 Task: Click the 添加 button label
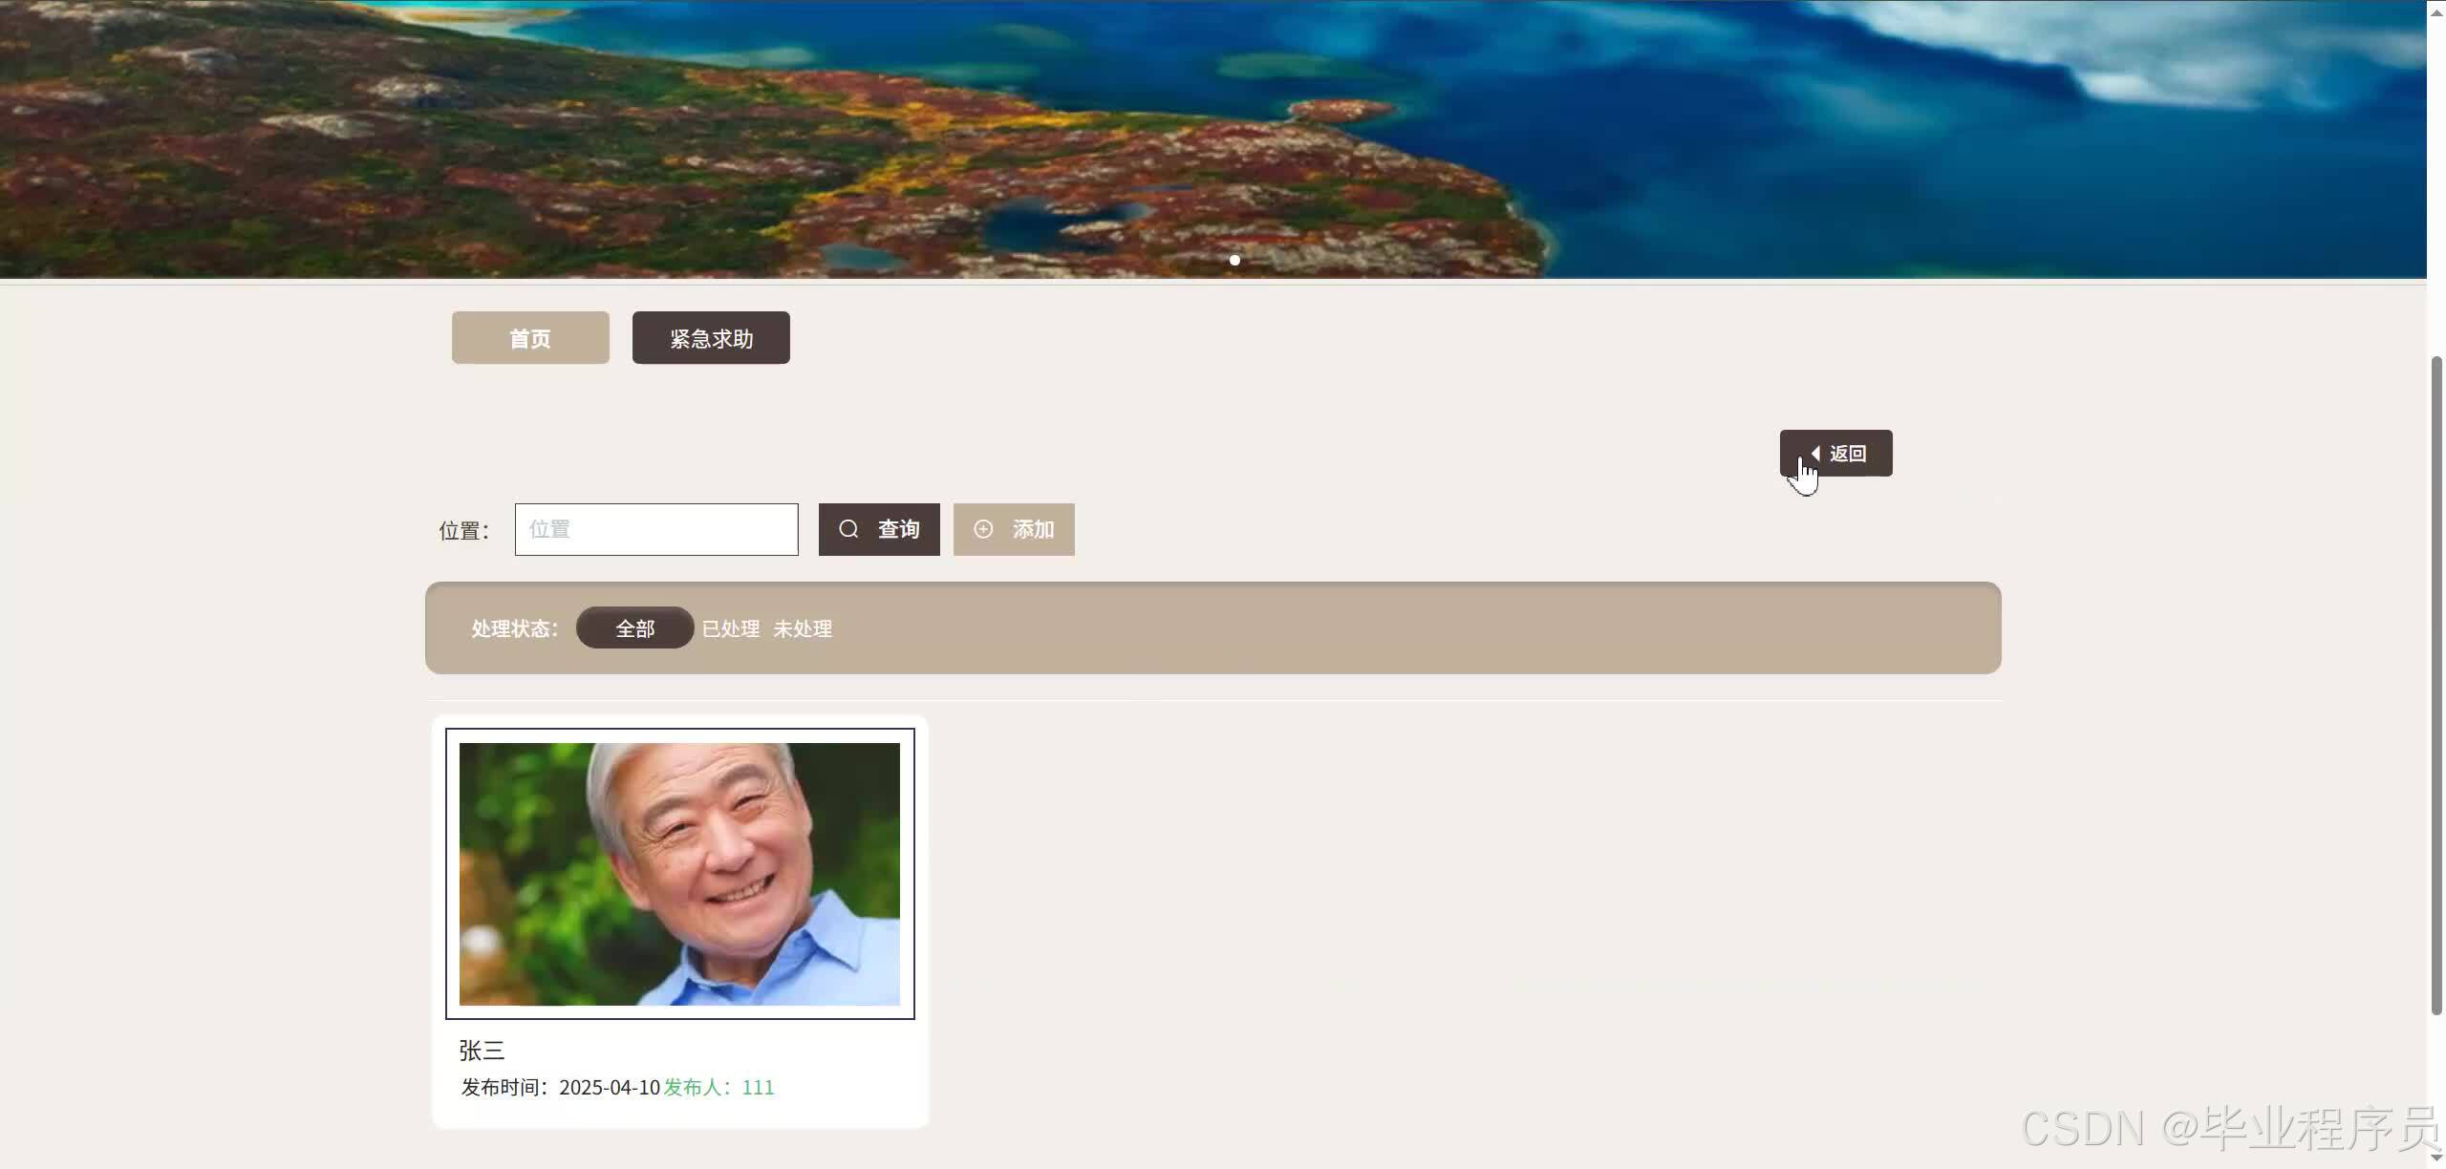pyautogui.click(x=1033, y=529)
